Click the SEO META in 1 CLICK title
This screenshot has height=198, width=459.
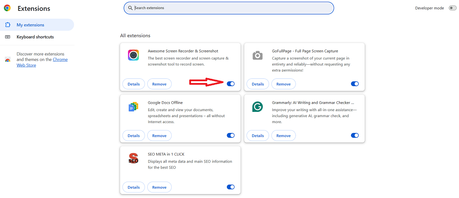click(166, 154)
